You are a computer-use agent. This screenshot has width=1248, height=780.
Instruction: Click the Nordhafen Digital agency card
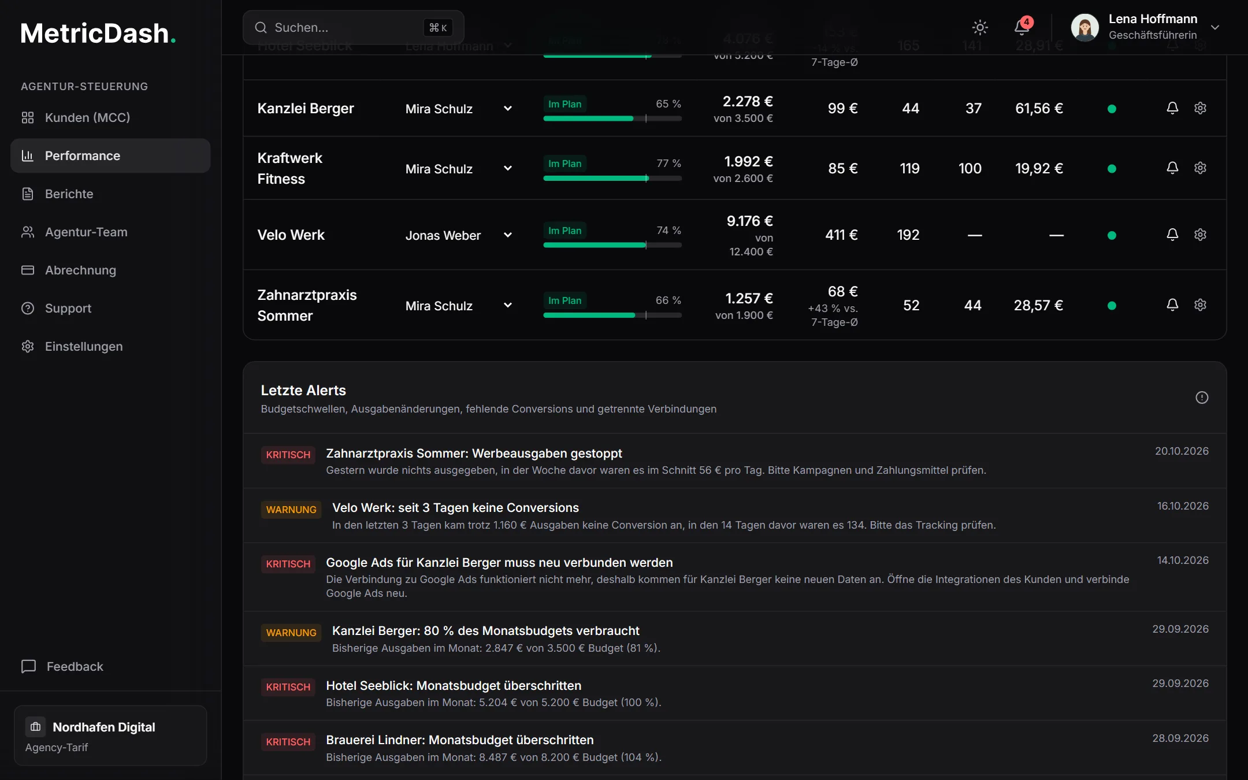pos(110,736)
